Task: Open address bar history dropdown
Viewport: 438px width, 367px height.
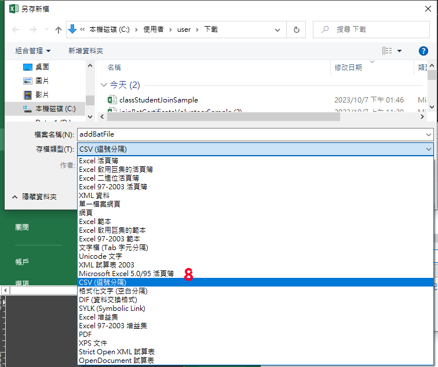Action: (x=278, y=30)
